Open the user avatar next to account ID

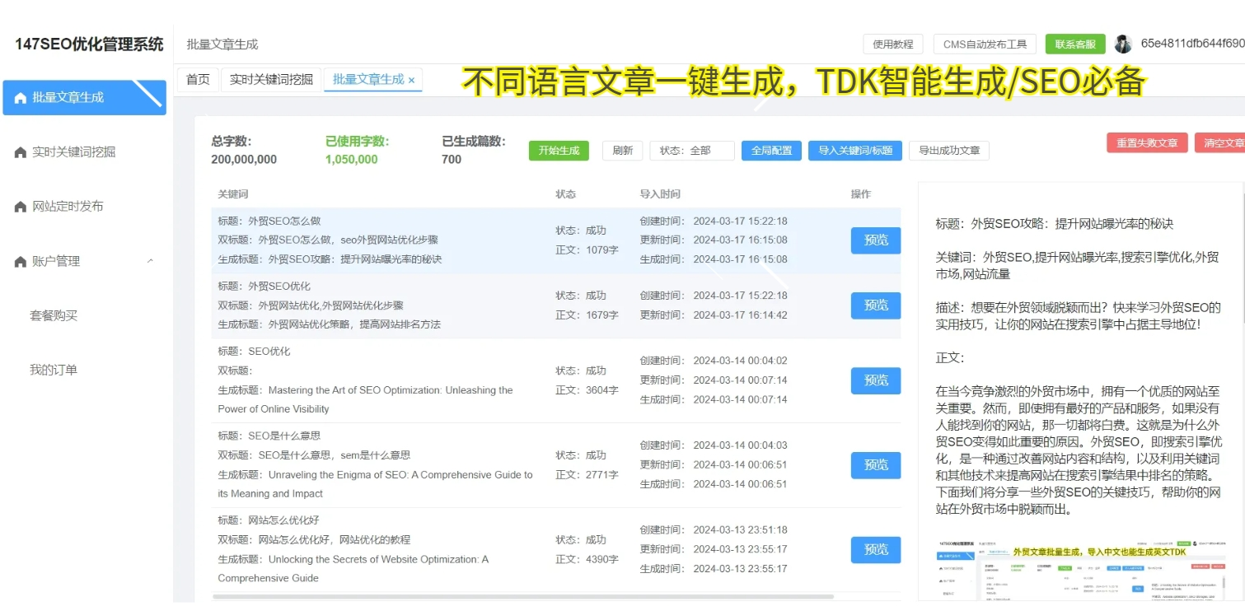1123,43
